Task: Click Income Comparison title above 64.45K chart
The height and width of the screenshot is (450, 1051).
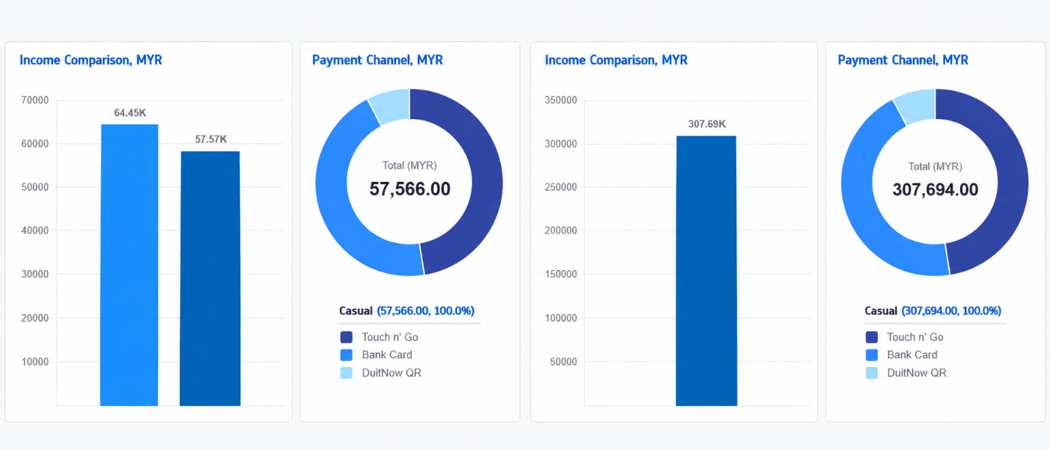Action: tap(91, 60)
